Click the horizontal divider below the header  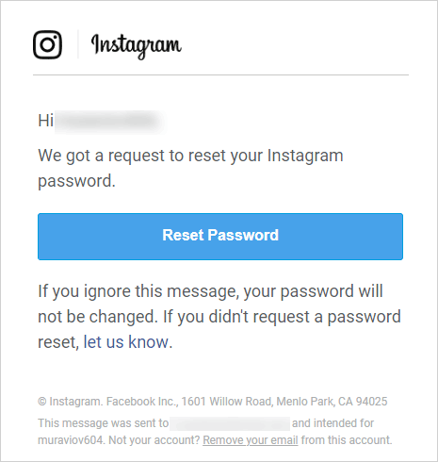220,75
